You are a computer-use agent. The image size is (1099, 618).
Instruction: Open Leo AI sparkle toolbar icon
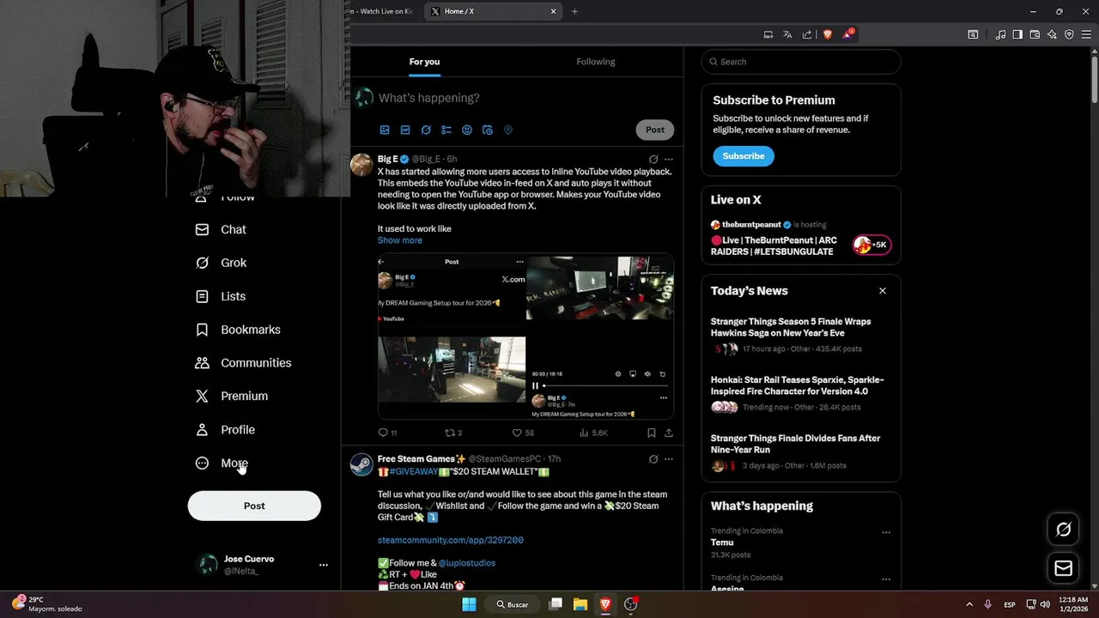click(x=1052, y=34)
